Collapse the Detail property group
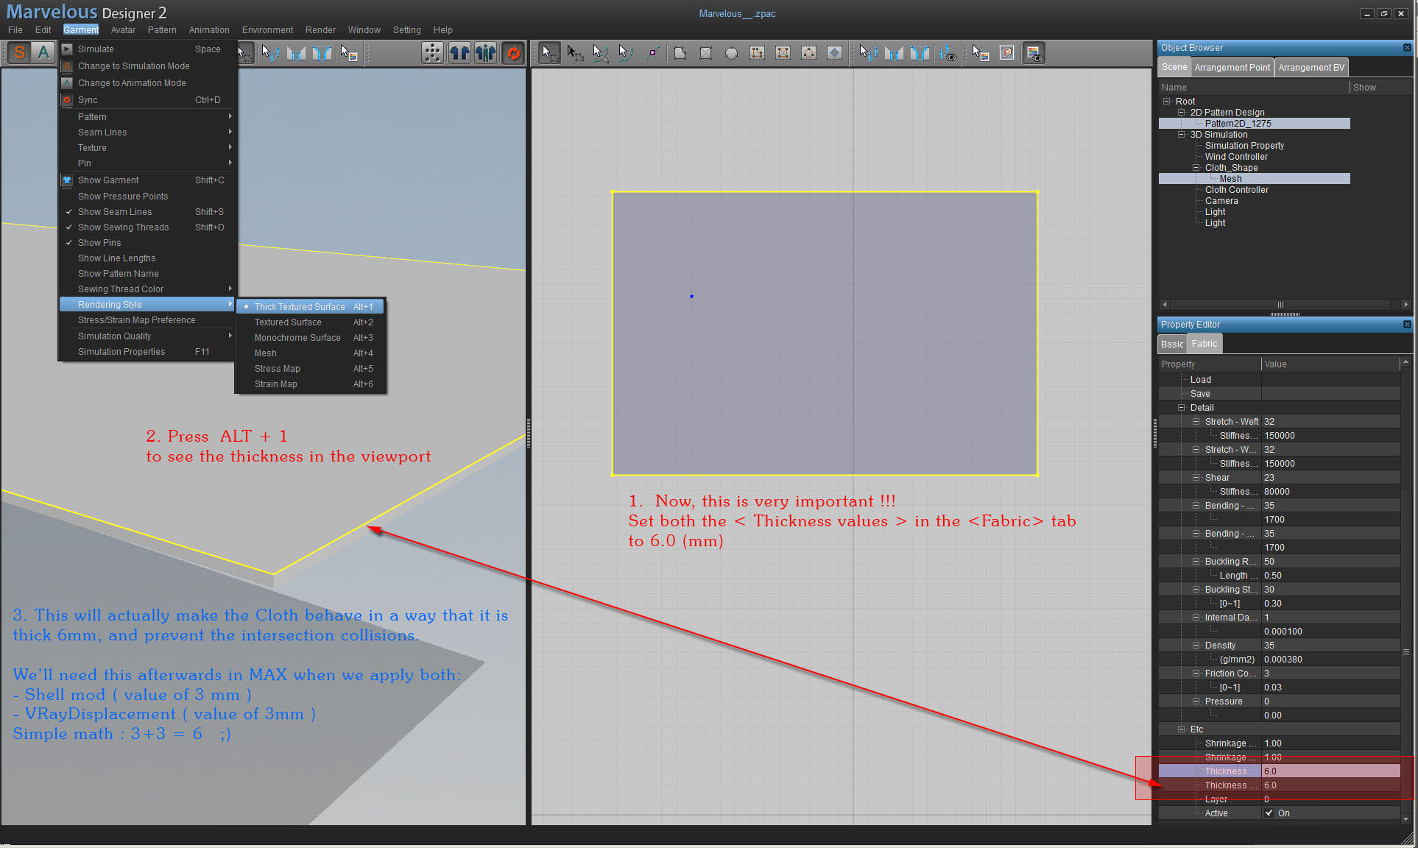The width and height of the screenshot is (1418, 848). click(1182, 408)
